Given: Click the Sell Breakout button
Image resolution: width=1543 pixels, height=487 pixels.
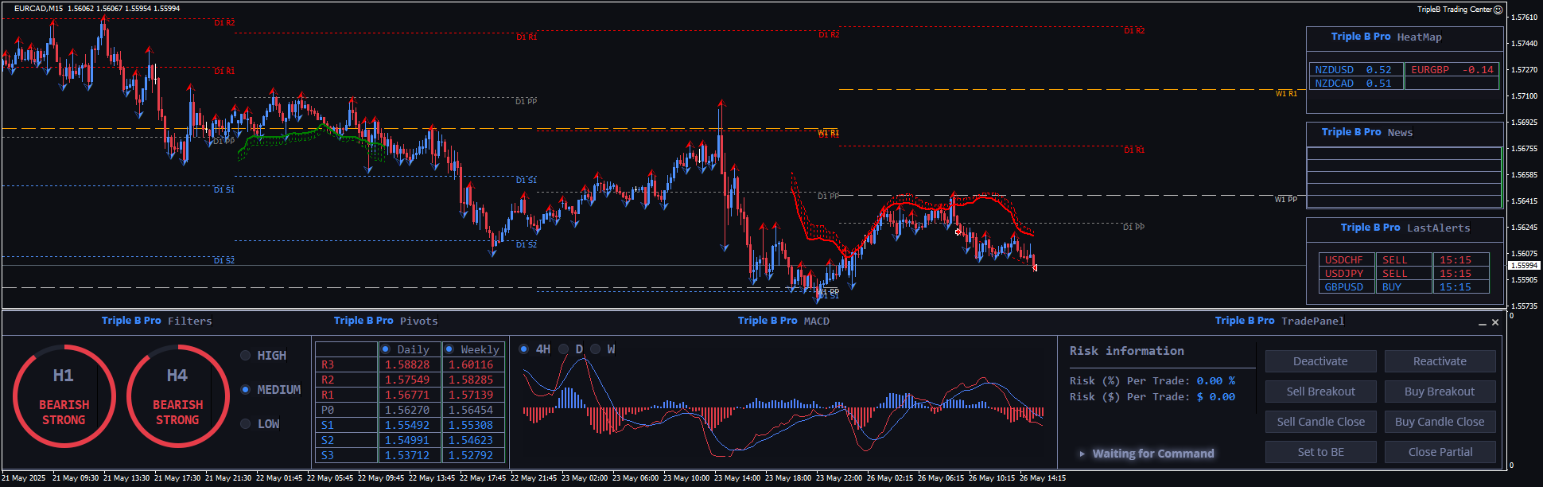Looking at the screenshot, I should point(1320,392).
